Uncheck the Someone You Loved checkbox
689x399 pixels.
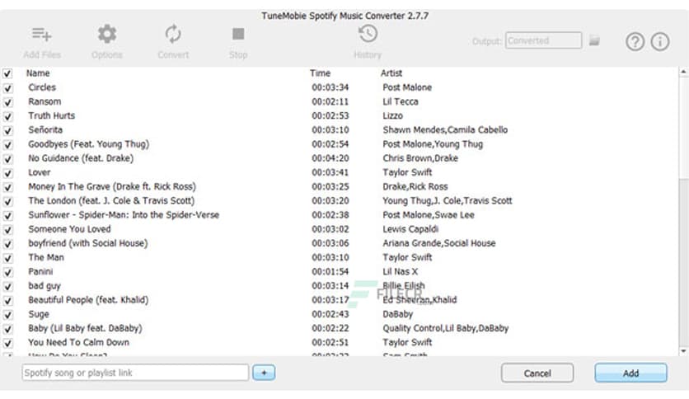7,229
